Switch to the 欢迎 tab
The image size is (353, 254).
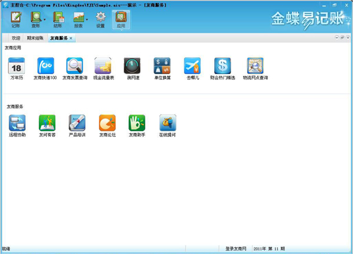(x=16, y=38)
